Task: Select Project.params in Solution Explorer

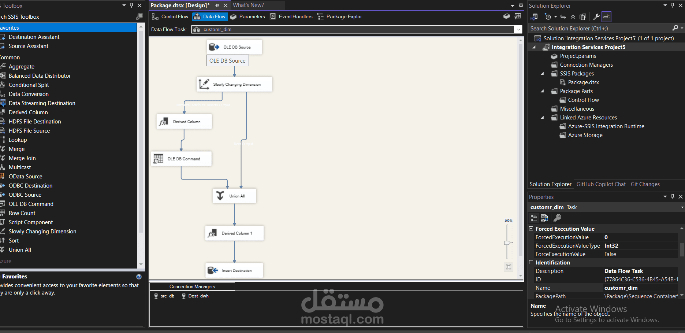Action: [578, 56]
